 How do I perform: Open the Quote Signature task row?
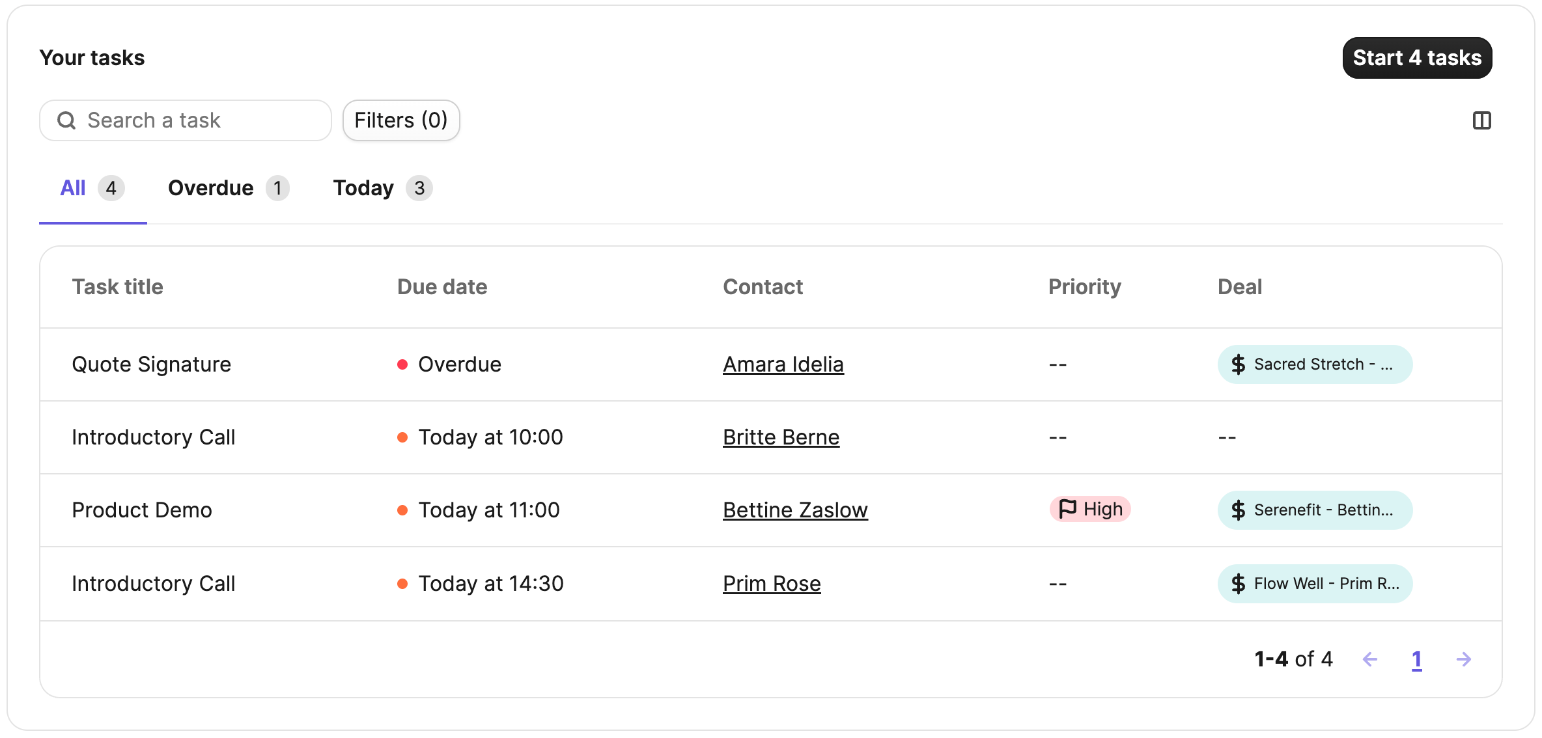click(771, 364)
